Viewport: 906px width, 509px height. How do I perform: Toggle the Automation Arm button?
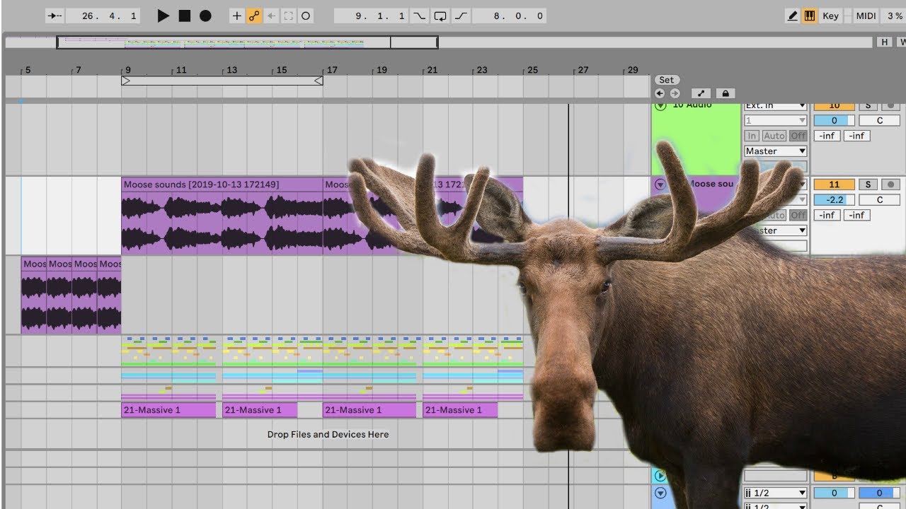point(254,16)
